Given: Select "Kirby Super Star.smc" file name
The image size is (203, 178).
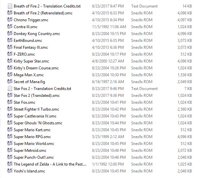Looking at the screenshot, I should pyautogui.click(x=31, y=61).
